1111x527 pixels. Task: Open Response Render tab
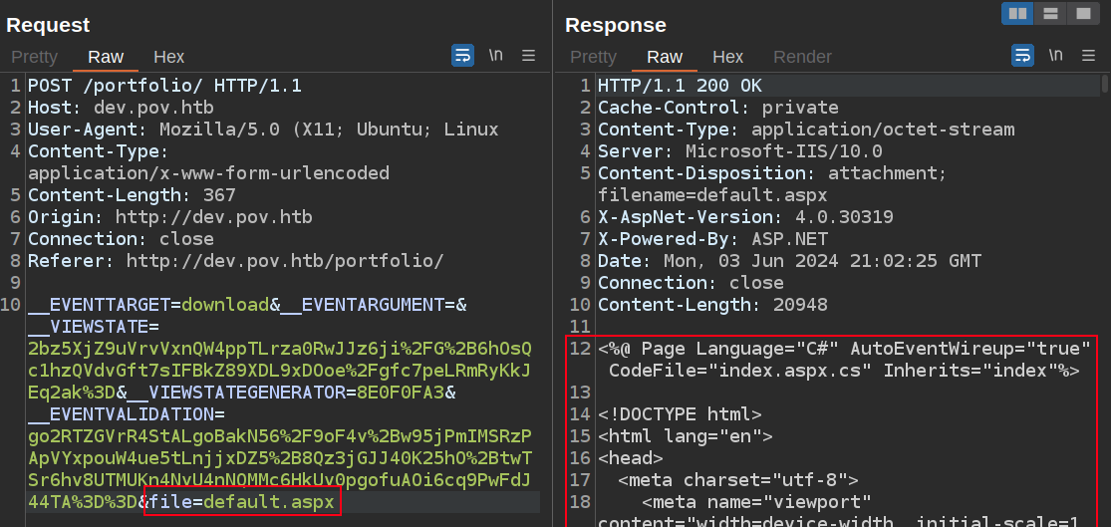click(x=802, y=57)
